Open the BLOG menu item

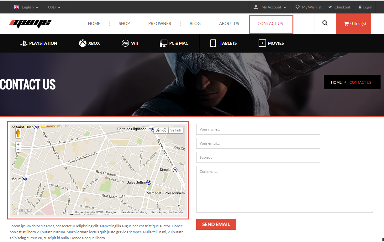pyautogui.click(x=195, y=23)
